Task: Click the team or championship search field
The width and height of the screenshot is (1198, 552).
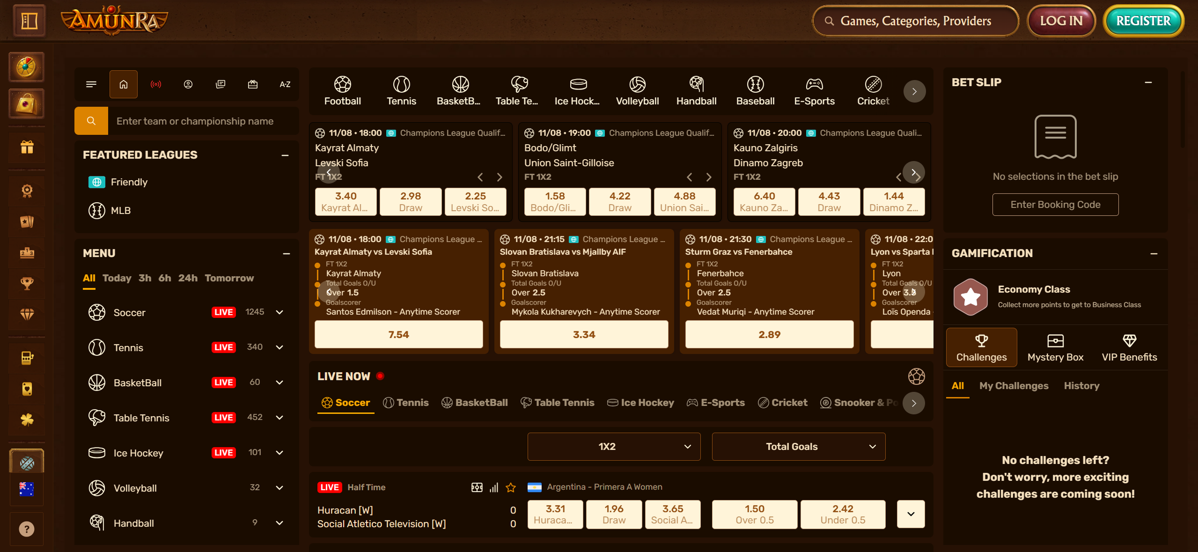Action: pyautogui.click(x=203, y=121)
